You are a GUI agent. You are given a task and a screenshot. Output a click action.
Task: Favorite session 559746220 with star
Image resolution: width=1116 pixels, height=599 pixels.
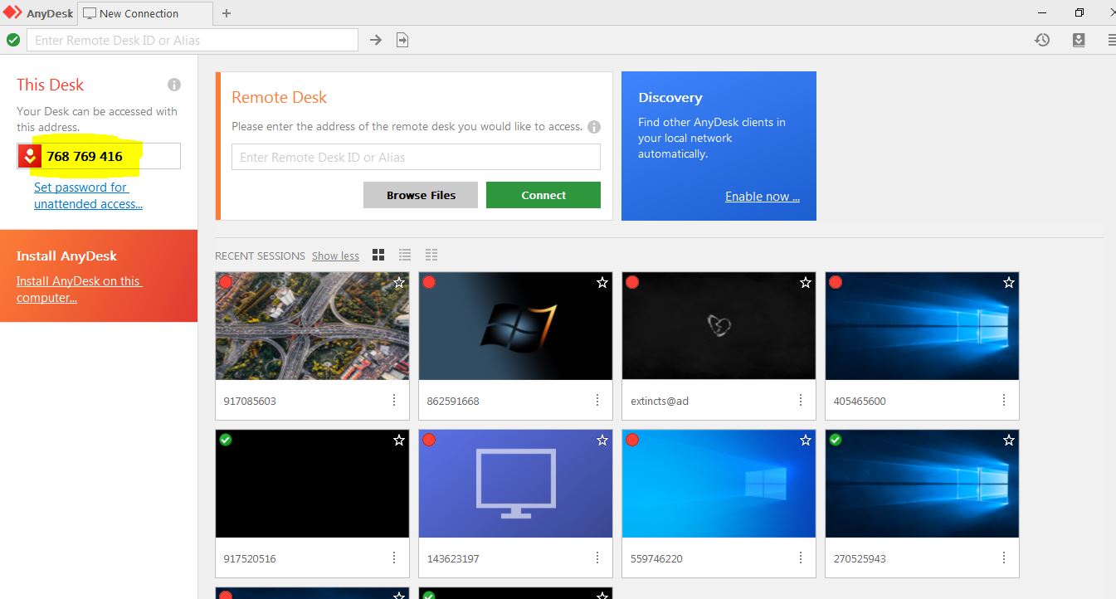[806, 441]
